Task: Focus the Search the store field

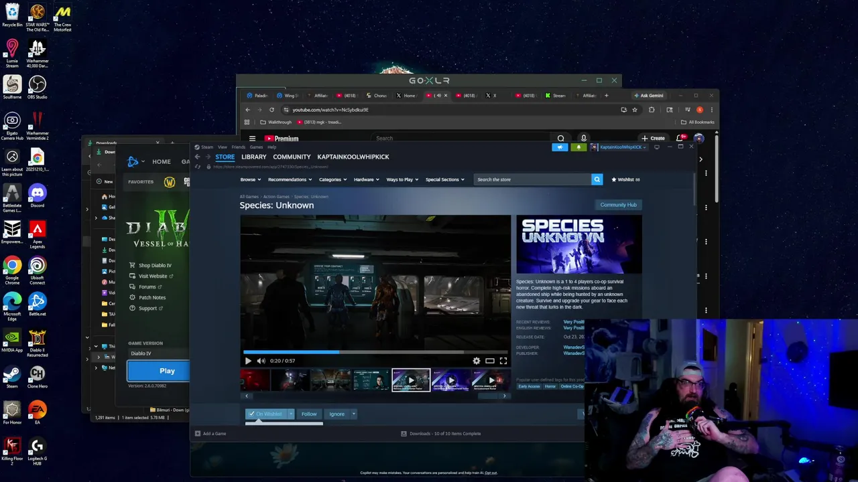Action: [532, 179]
